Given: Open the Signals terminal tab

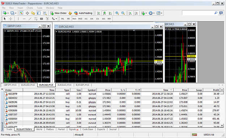Looking at the screenshot, I should point(73,129).
